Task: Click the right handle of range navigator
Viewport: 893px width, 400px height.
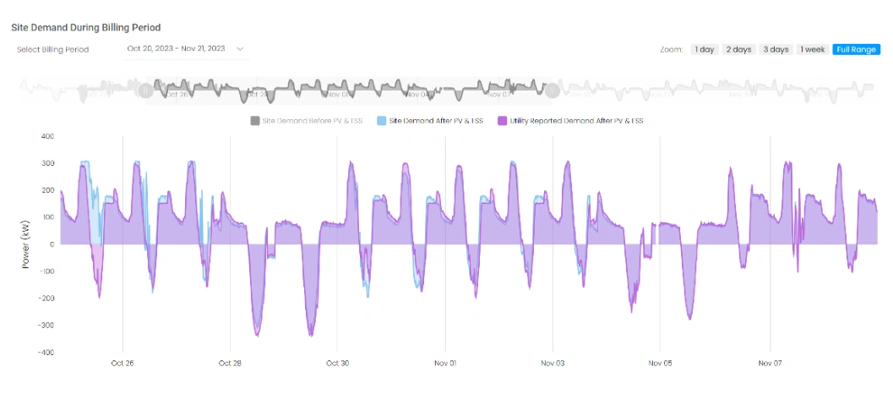Action: (551, 88)
